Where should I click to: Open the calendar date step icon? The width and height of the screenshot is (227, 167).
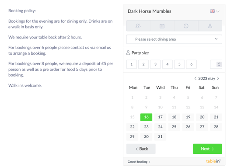[162, 26]
